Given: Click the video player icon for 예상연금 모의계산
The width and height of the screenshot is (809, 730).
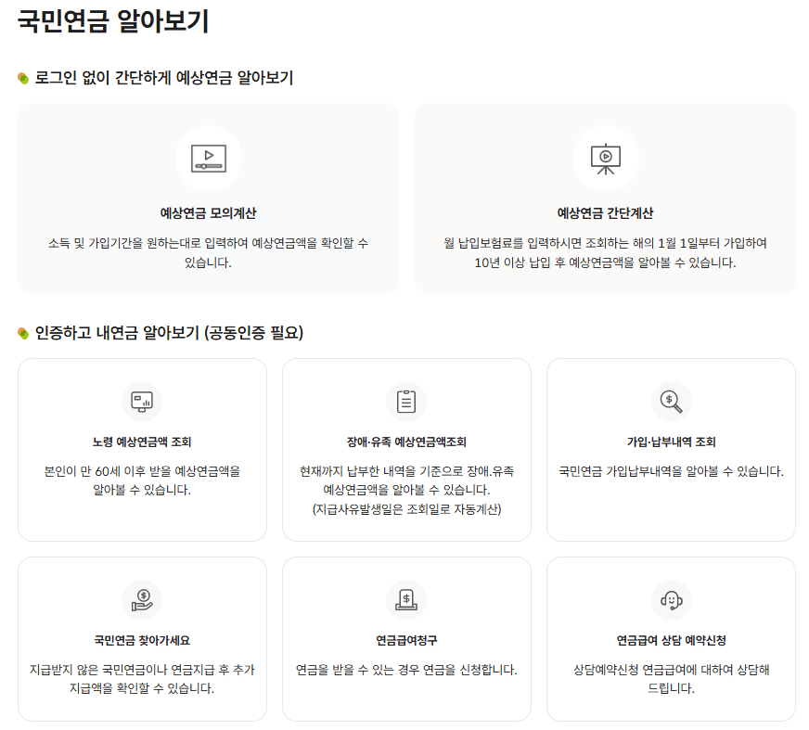Looking at the screenshot, I should coord(209,159).
